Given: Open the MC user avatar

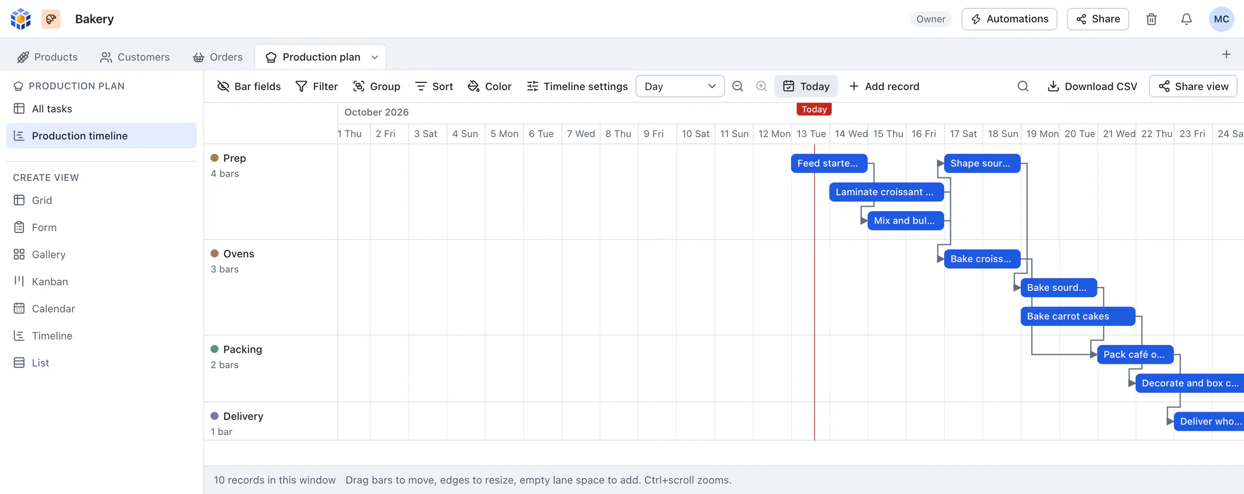Looking at the screenshot, I should tap(1221, 19).
